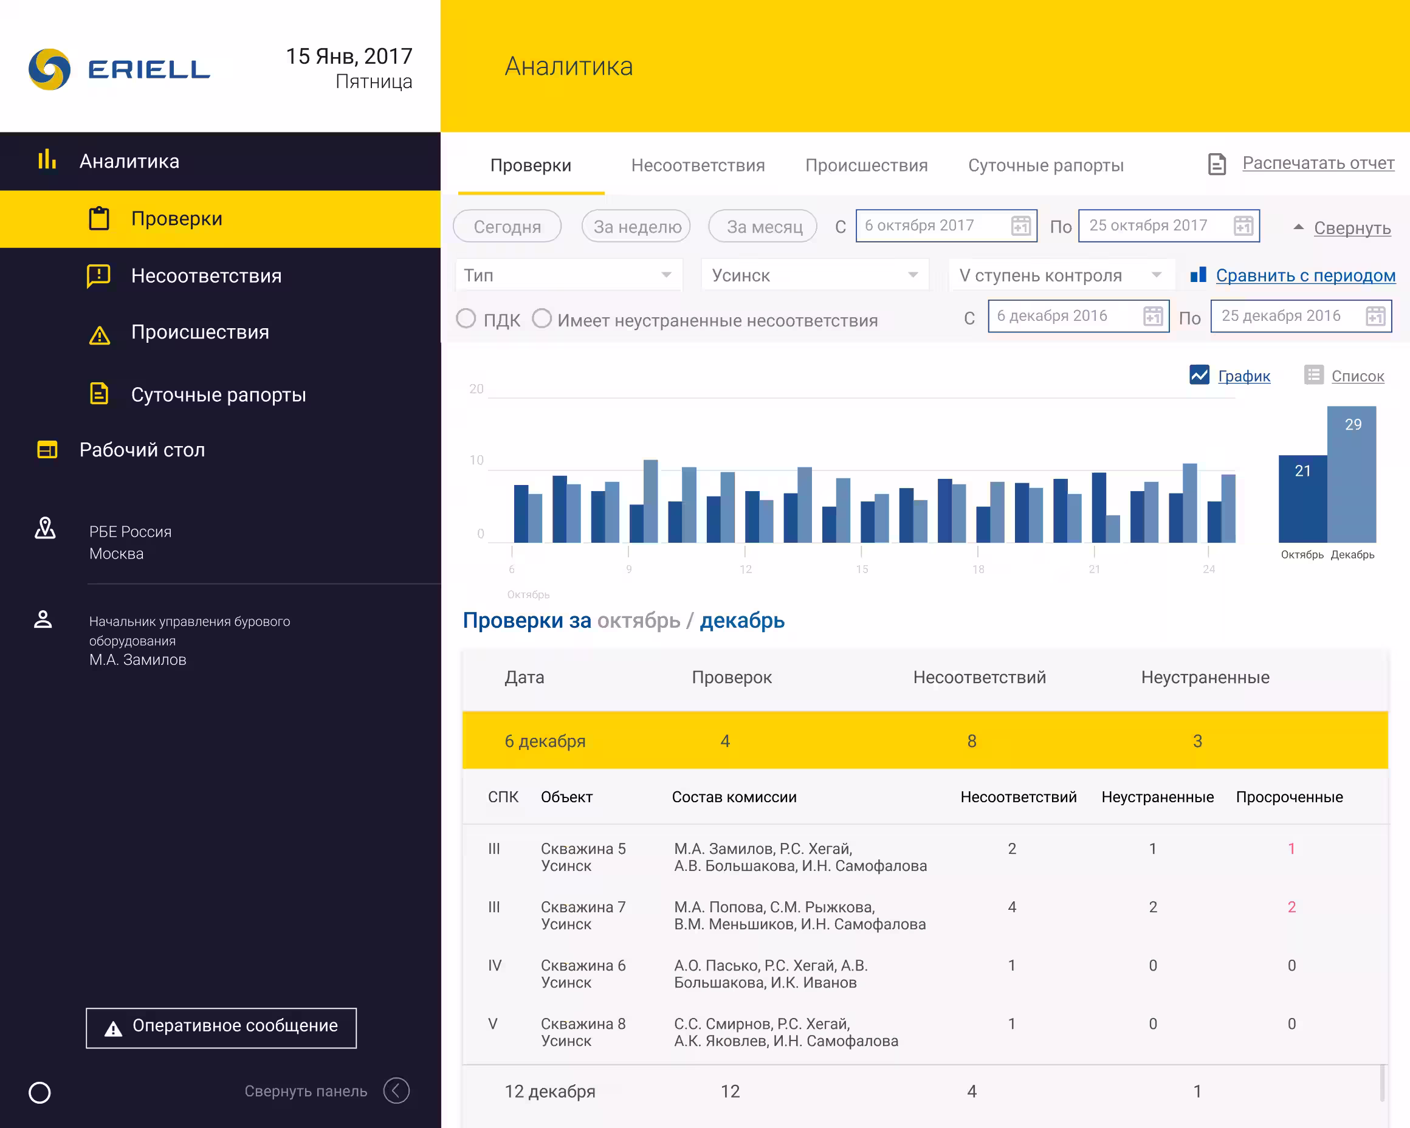Click the ERIELL logo icon

[x=50, y=69]
